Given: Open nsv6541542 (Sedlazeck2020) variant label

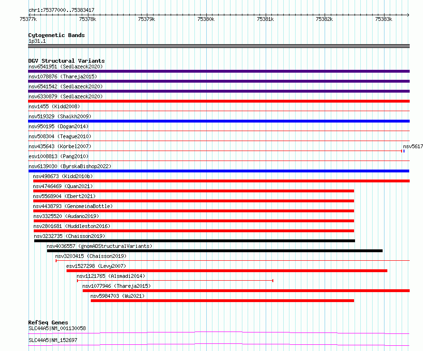Looking at the screenshot, I should tap(66, 86).
